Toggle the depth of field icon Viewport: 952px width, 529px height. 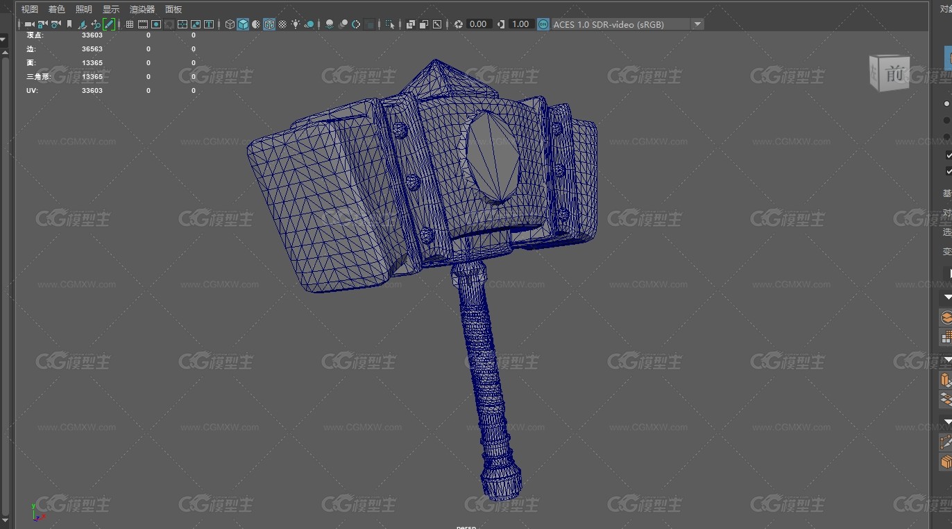click(370, 24)
